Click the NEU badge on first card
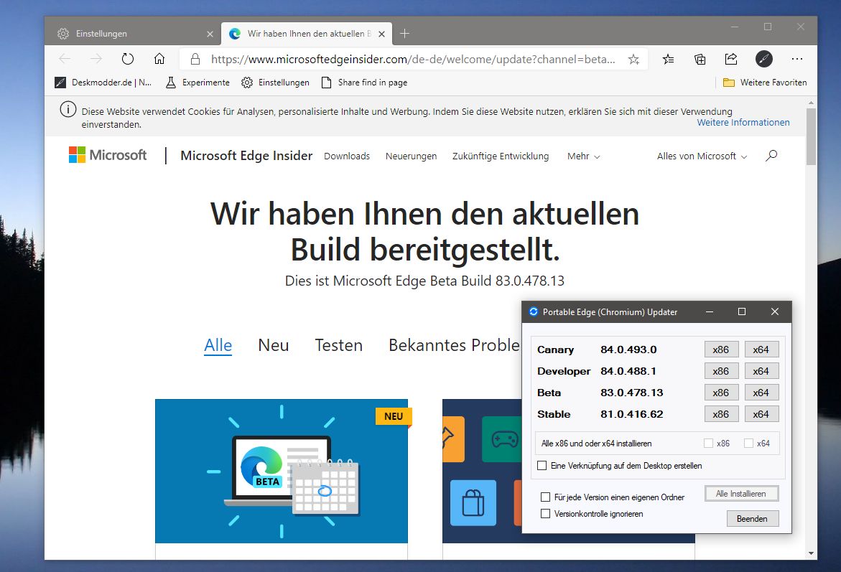Image resolution: width=841 pixels, height=572 pixels. (x=394, y=416)
